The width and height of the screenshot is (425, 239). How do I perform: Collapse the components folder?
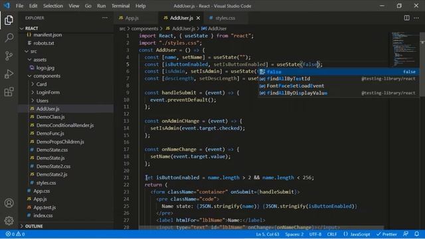tap(66, 76)
